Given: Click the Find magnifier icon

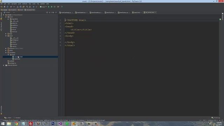Looking at the screenshot, I should tap(27, 7).
